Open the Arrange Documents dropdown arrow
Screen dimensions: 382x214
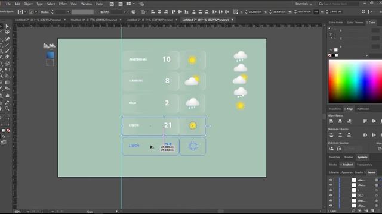point(134,4)
